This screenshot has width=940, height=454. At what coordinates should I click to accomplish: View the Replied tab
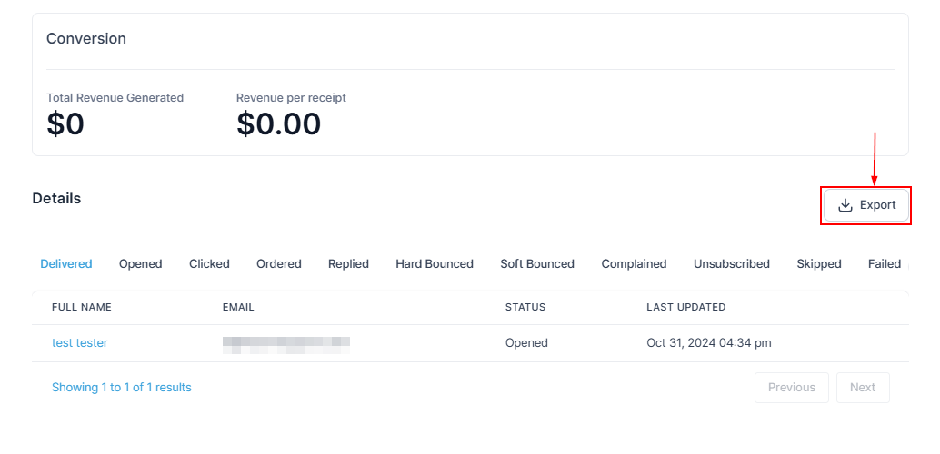click(x=348, y=264)
